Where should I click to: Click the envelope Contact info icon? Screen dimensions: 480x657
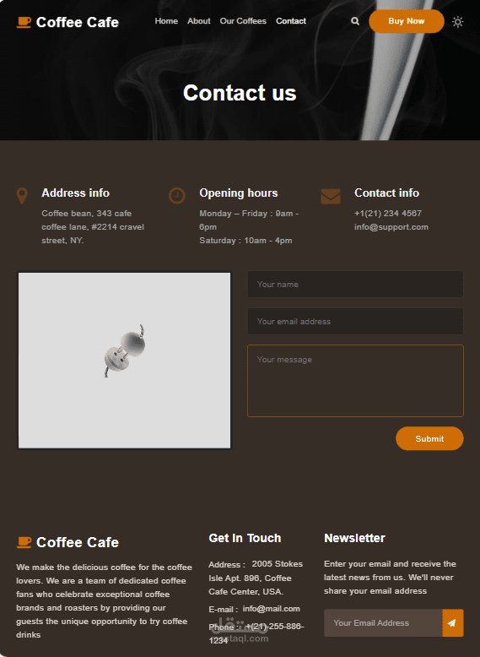331,197
